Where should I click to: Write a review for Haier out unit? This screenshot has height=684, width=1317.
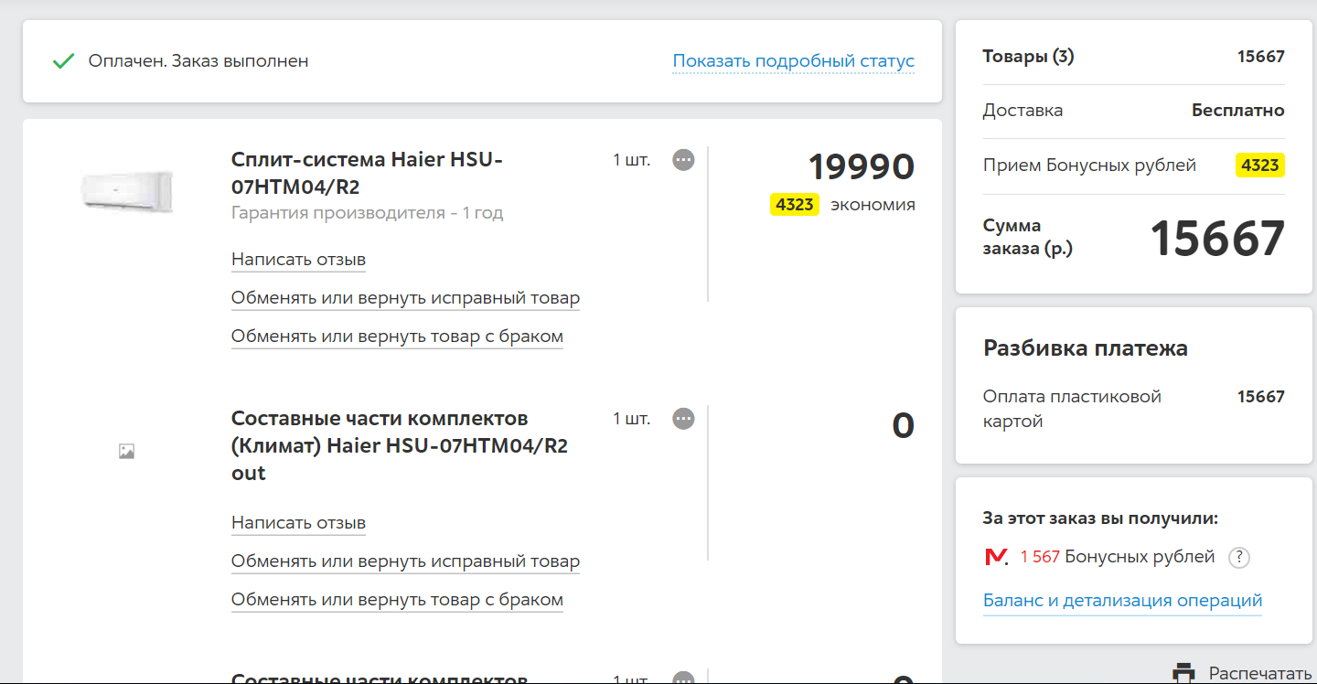click(x=298, y=523)
